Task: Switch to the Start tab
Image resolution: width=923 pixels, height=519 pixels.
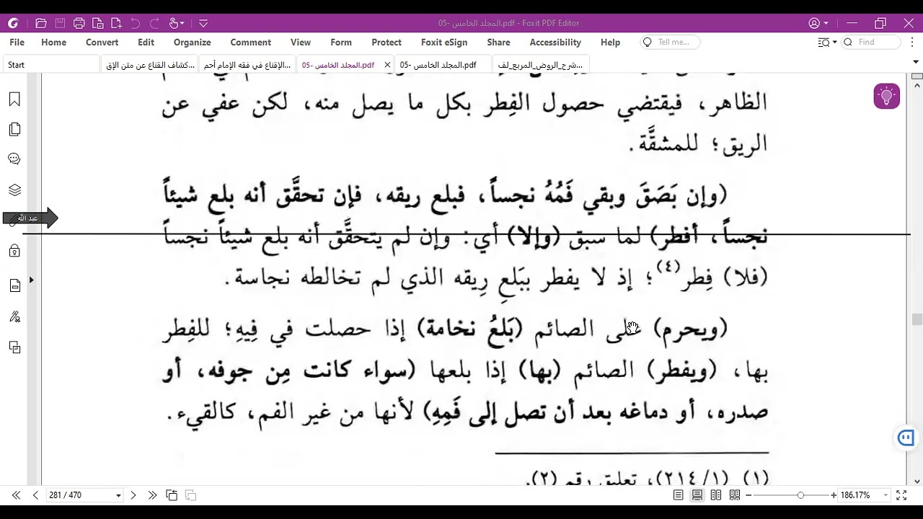Action: tap(50, 65)
